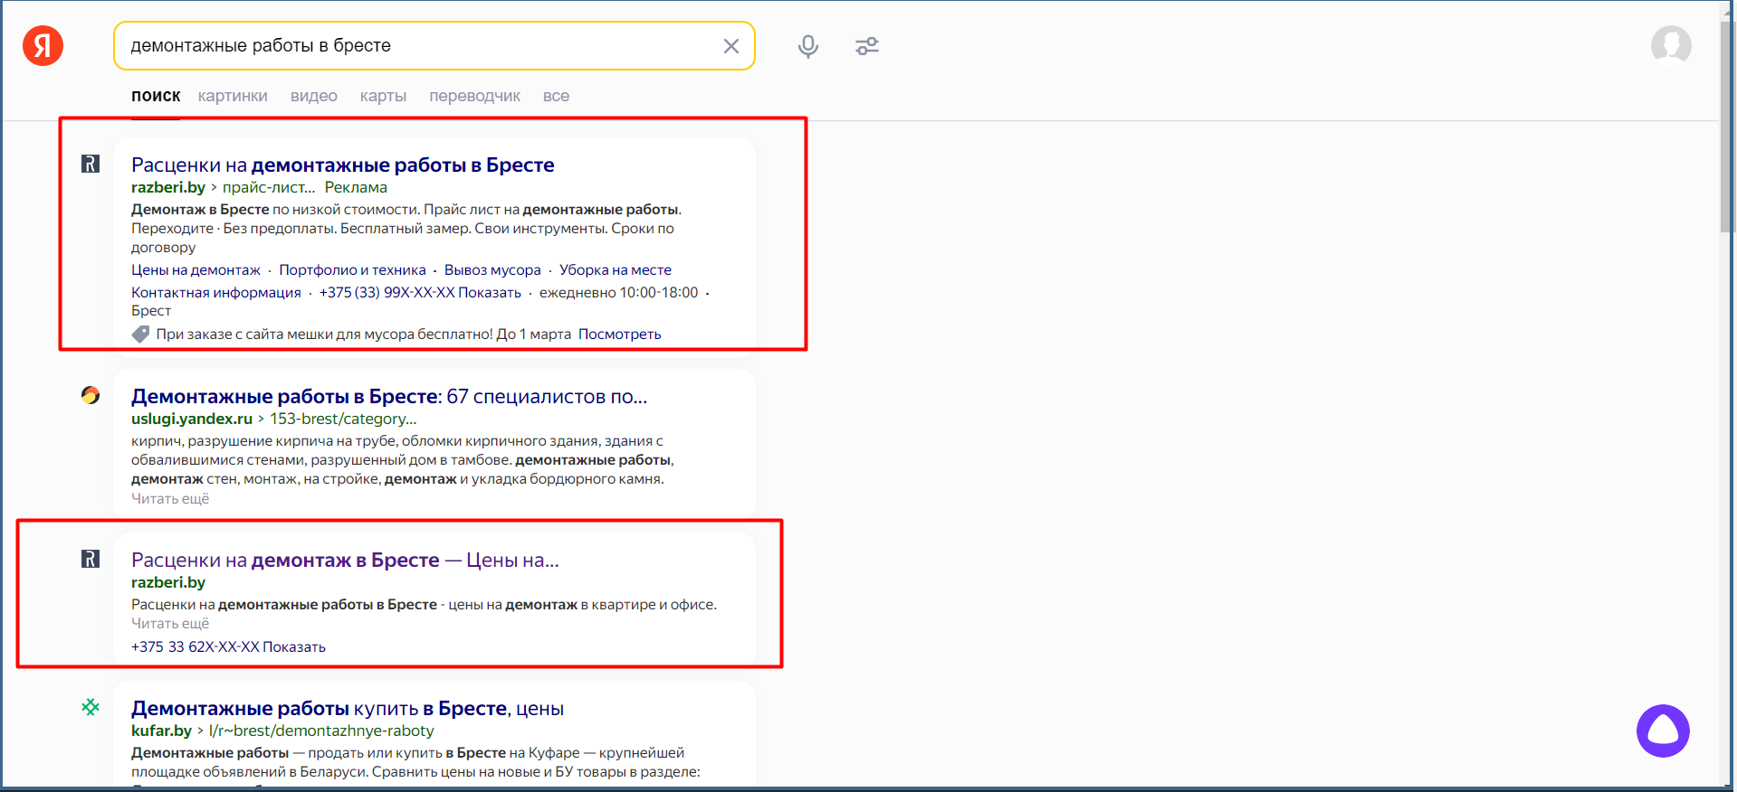Click kufar.by domain link
Screen dimensions: 1737x792
(x=161, y=731)
